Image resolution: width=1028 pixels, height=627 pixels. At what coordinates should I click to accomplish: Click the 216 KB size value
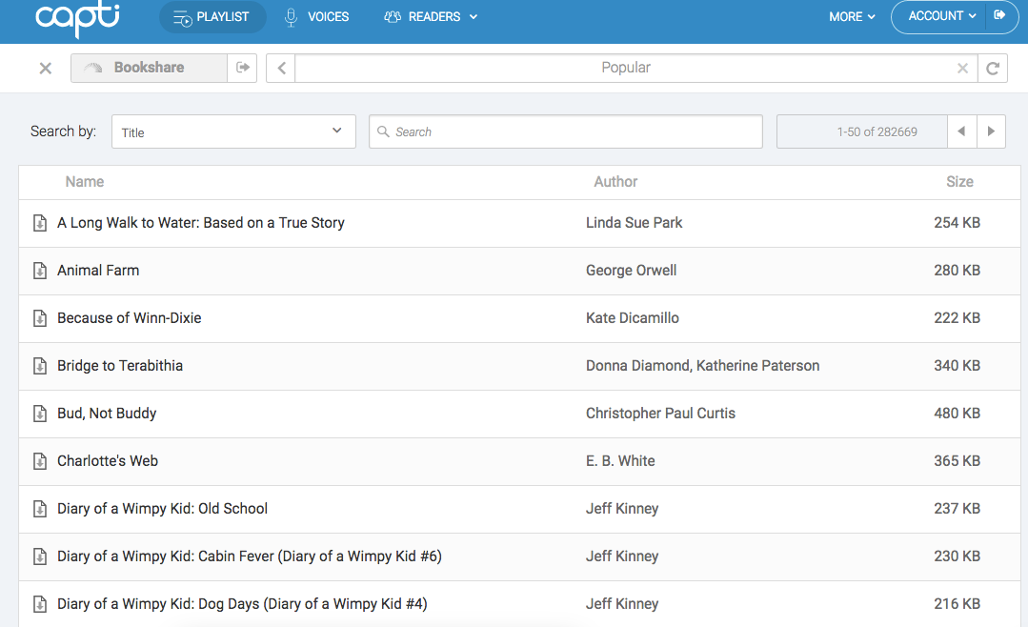click(957, 604)
